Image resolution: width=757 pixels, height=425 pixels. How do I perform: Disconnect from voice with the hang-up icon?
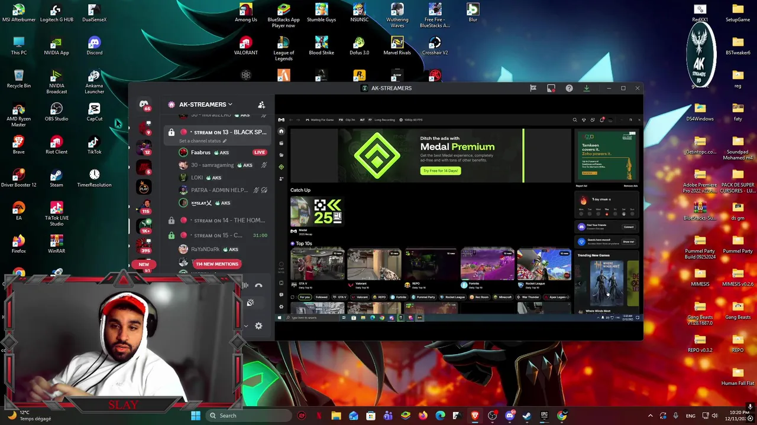[258, 285]
